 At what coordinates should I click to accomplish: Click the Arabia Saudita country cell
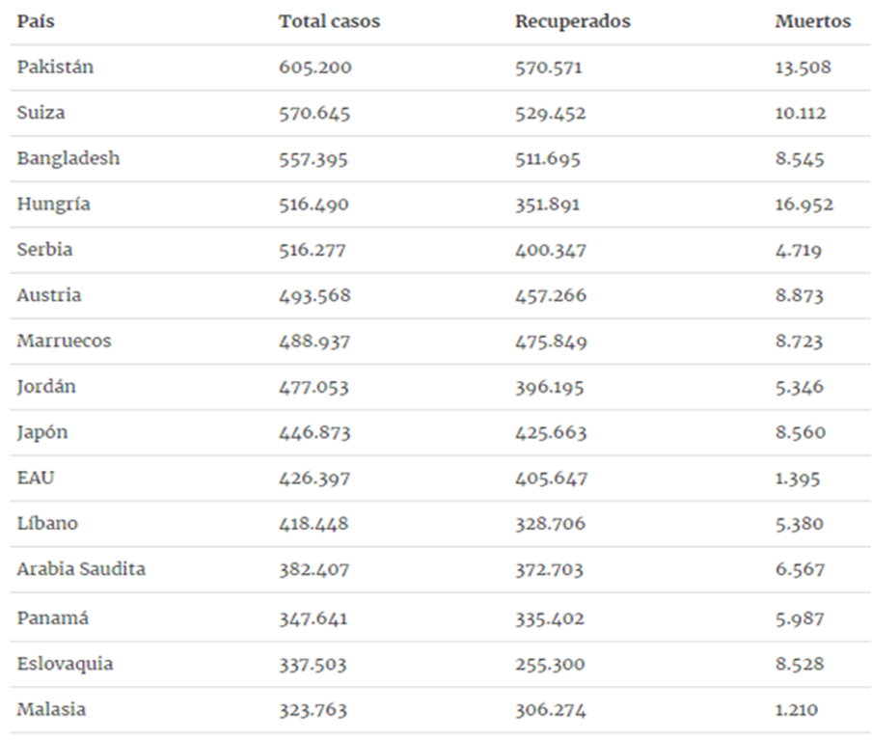point(81,568)
